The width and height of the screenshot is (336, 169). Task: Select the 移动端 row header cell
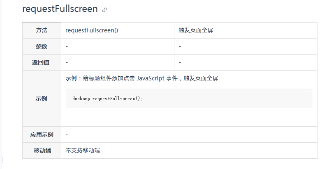coord(42,151)
